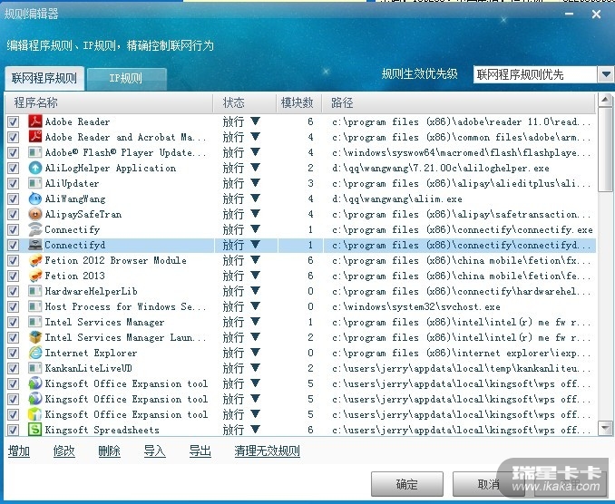The image size is (615, 504).
Task: Click the Adobe Reader and Acrobat Manager icon
Action: (34, 137)
